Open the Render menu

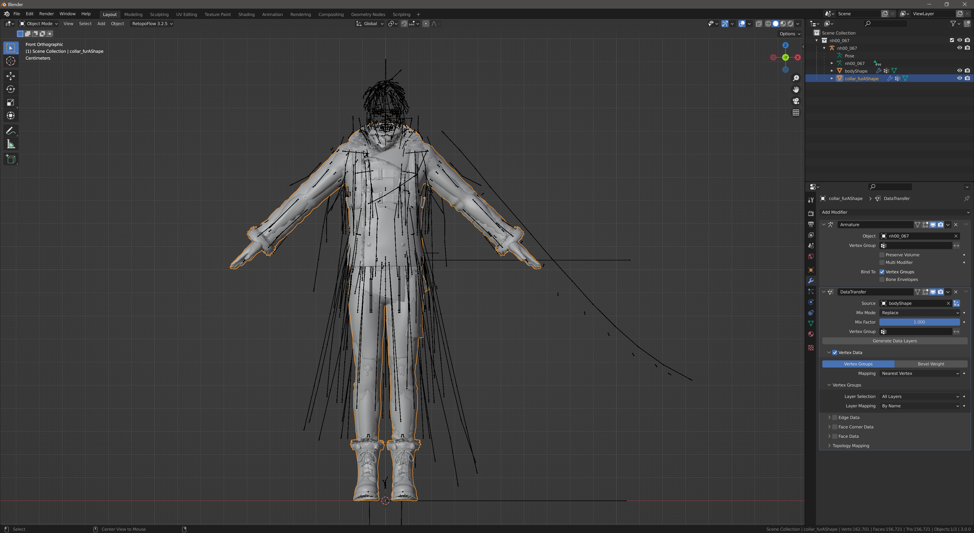46,14
